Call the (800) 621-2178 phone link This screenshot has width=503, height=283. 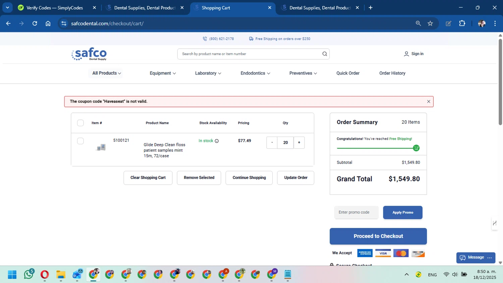[218, 39]
